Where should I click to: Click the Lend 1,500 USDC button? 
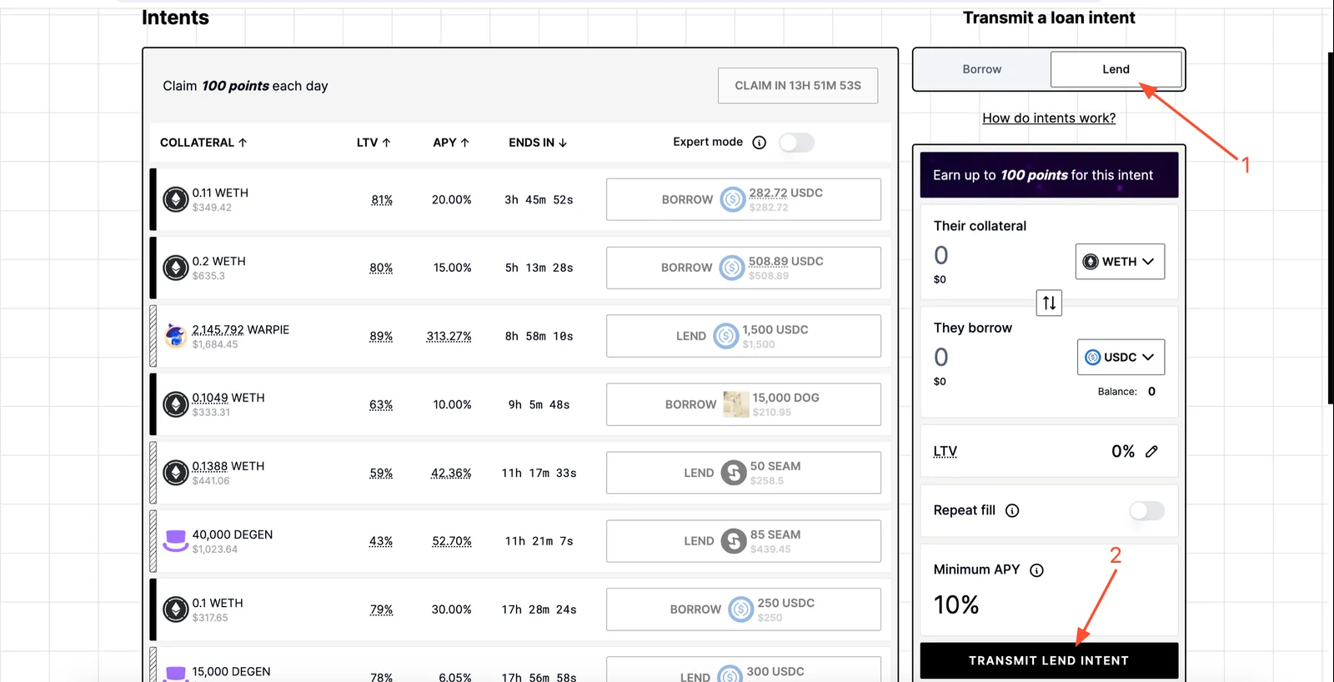click(744, 336)
